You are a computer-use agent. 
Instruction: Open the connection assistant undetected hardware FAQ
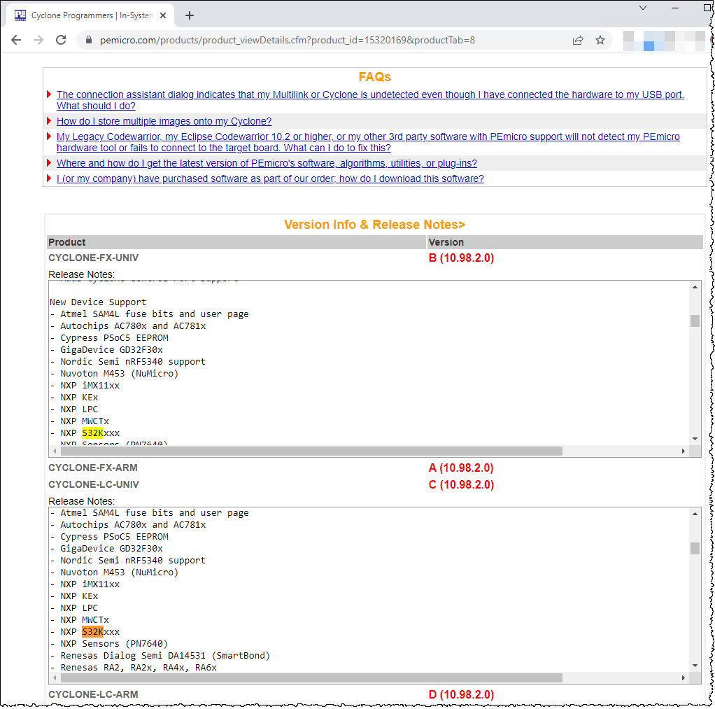pos(370,94)
